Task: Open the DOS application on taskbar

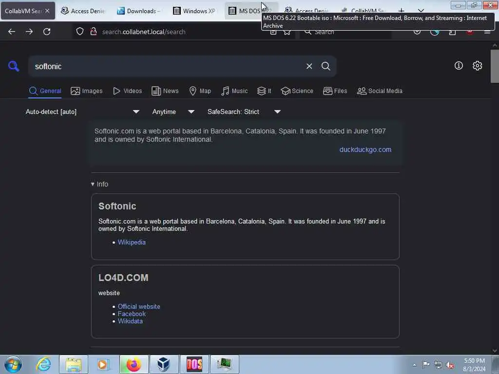Action: point(194,364)
